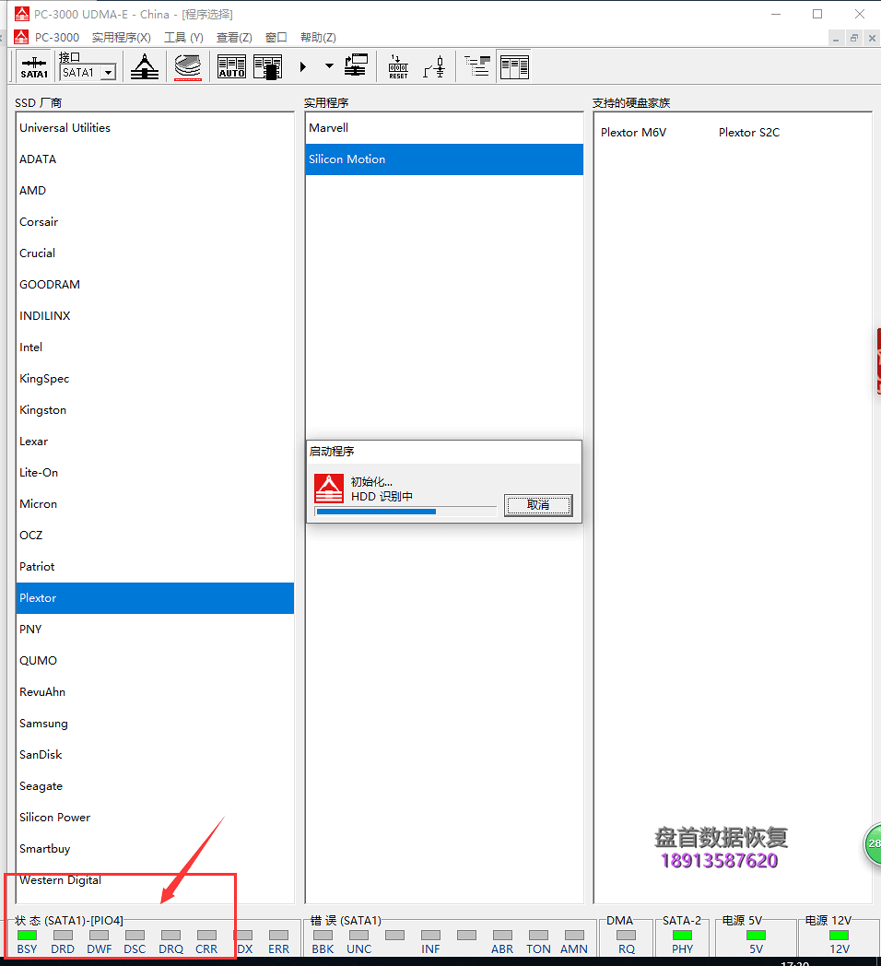Open the 查看(Z) menu

click(234, 38)
